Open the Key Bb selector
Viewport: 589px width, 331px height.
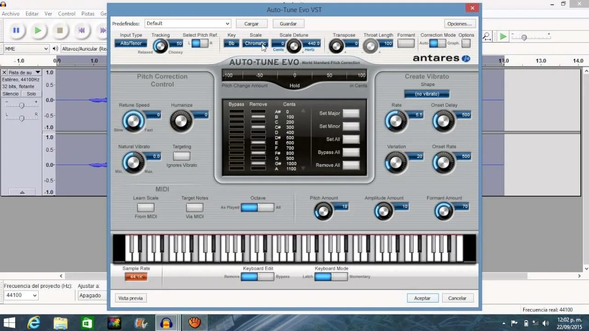[231, 43]
